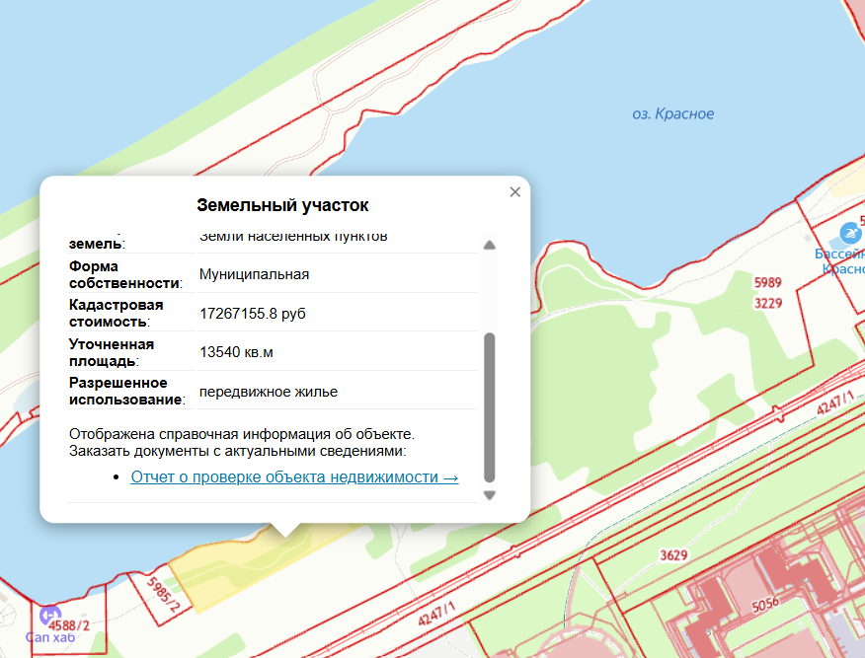Click the parcel number 5989 label

tap(768, 283)
